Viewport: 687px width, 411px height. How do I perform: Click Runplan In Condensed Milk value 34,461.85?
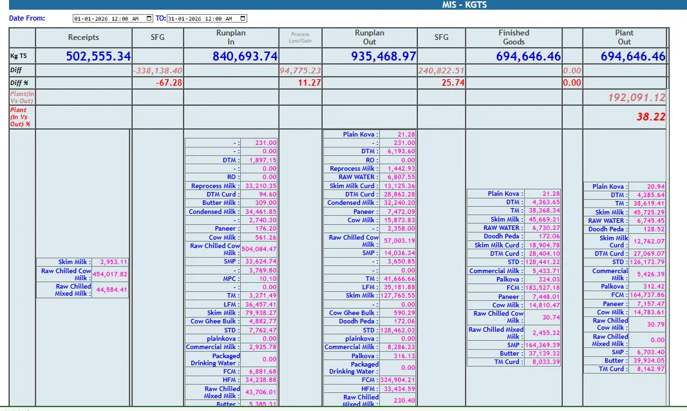click(259, 212)
